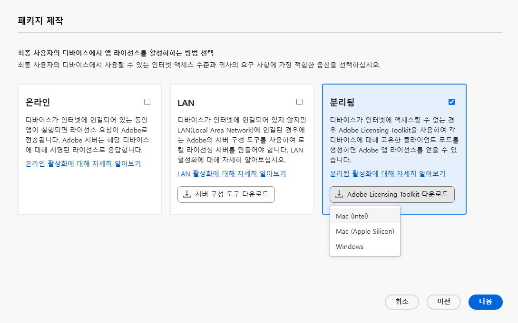Viewport: 518px width, 323px height.
Task: Open LAN 활성화에 대해 자세히 알아보기 link
Action: (x=232, y=173)
